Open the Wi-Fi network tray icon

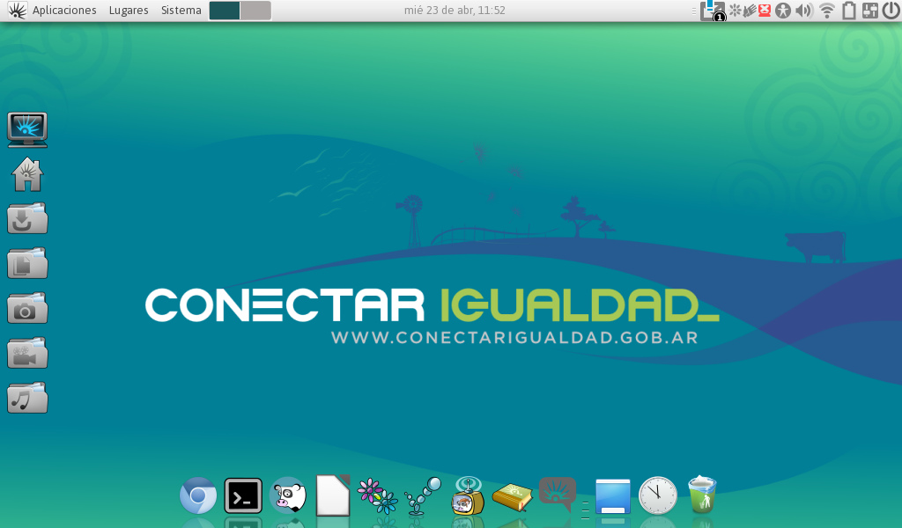click(827, 11)
